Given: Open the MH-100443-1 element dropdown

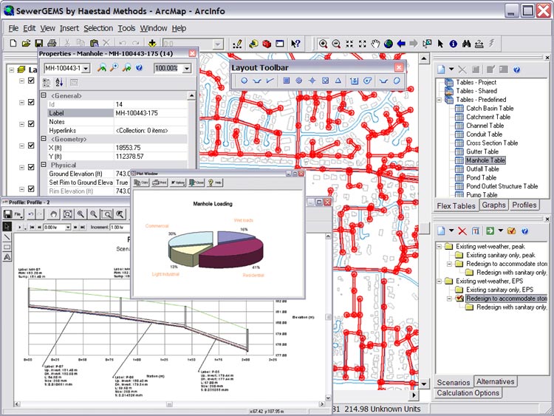Looking at the screenshot, I should (x=86, y=68).
